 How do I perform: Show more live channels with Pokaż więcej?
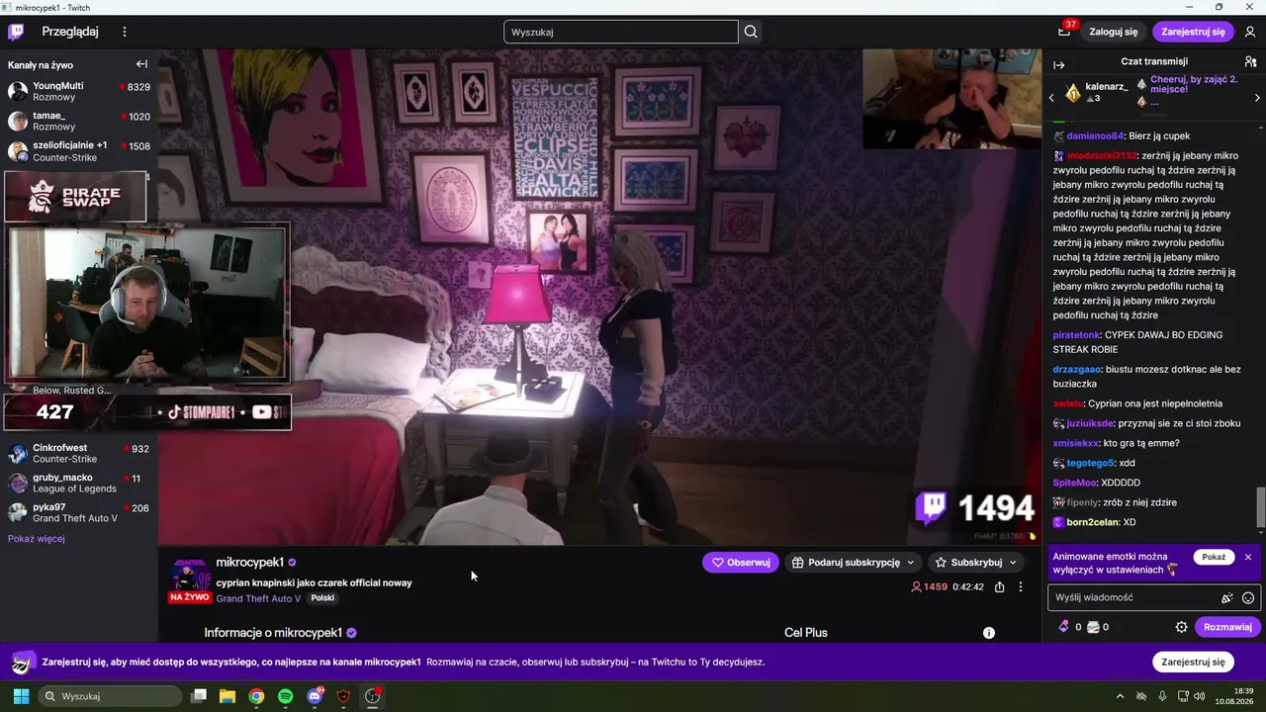(37, 539)
